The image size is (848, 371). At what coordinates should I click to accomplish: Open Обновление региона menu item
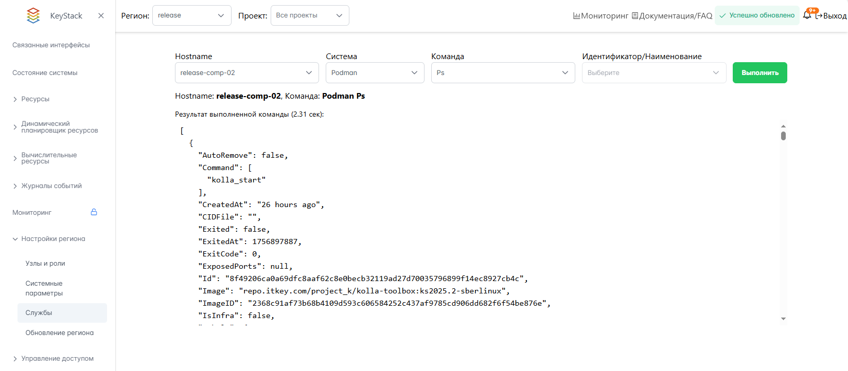59,333
